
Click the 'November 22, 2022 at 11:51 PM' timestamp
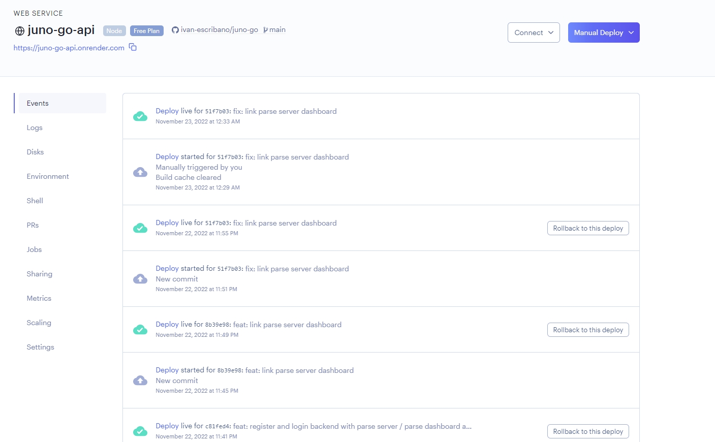pos(196,289)
